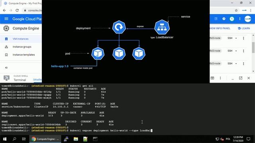Screen dimensions: 255x143
Task: Switch to Chrome Compute Engine taskbar button
Action: tap(45, 139)
